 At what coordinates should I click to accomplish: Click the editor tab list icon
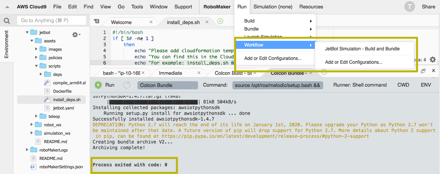(97, 21)
